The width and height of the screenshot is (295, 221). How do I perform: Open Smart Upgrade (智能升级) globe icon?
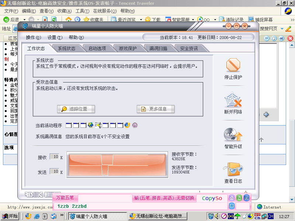(233, 134)
